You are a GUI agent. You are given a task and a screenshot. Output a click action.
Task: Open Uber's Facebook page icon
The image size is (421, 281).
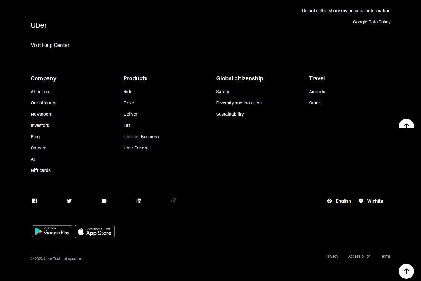[x=35, y=201]
